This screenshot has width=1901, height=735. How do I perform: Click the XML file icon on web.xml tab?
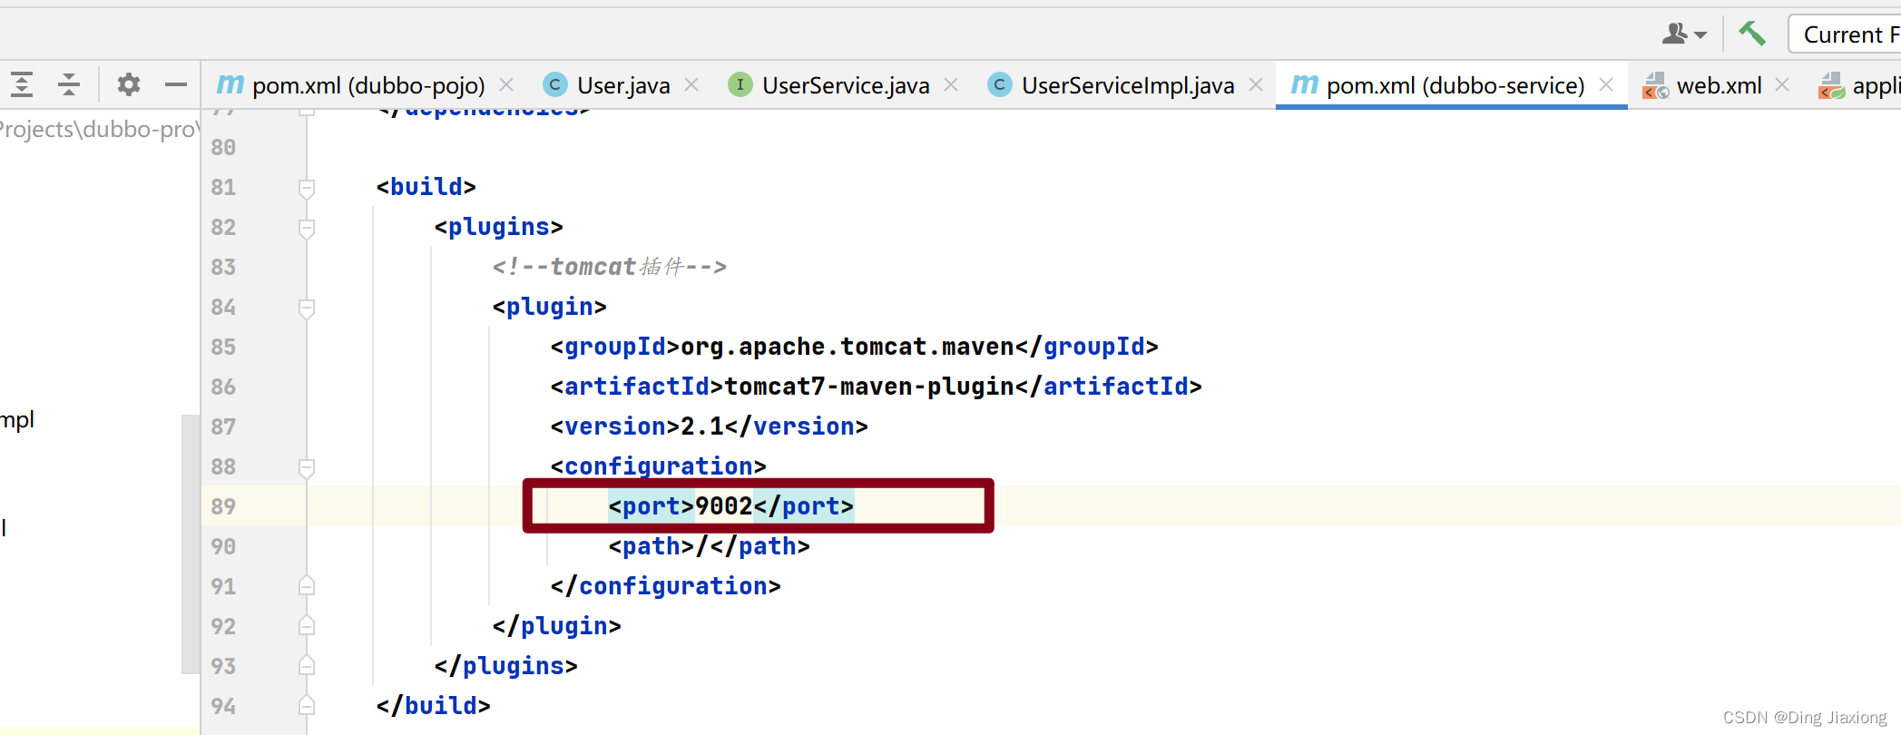coord(1655,85)
